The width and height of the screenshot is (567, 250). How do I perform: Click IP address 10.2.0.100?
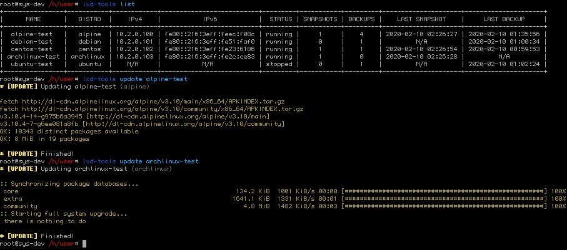click(135, 34)
